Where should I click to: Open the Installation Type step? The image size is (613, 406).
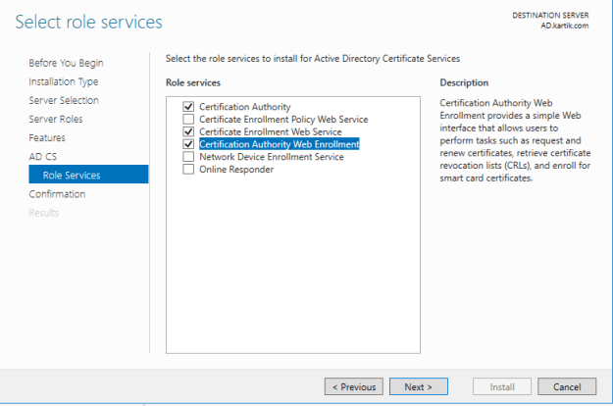coord(64,81)
